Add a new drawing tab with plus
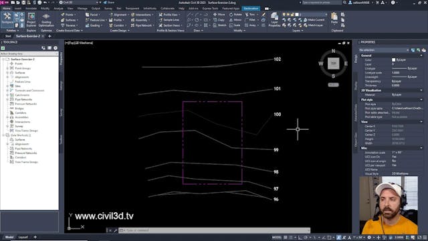Image resolution: width=428 pixels, height=241 pixels. click(49, 36)
